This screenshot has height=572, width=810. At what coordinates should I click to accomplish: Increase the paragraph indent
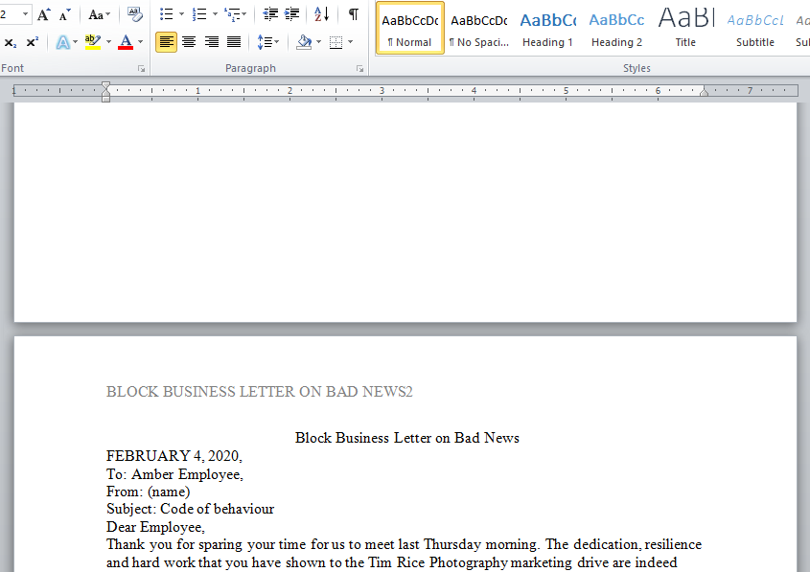(x=292, y=14)
